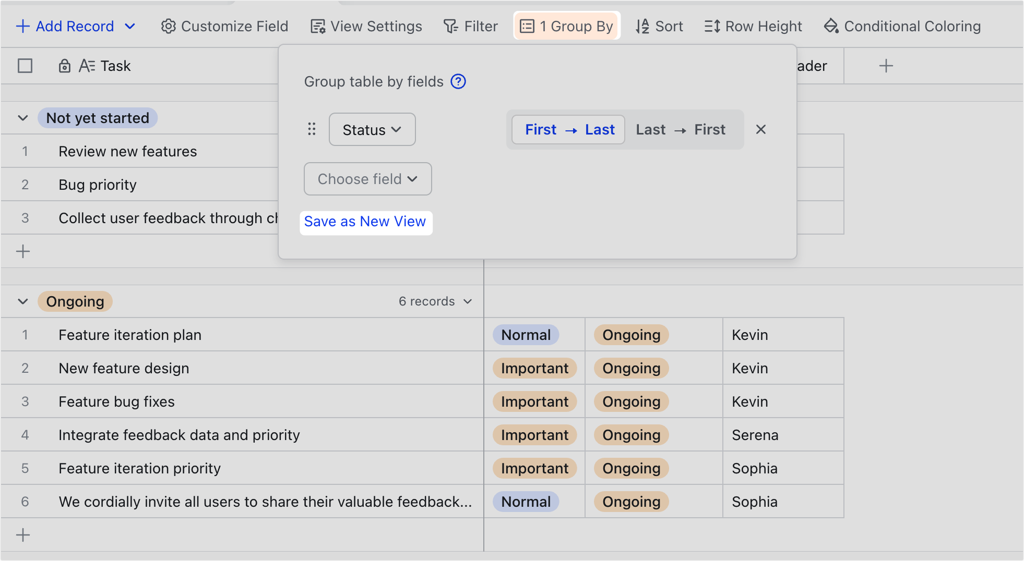The width and height of the screenshot is (1024, 561).
Task: Click Ongoing status on Feature bug fixes row
Action: click(x=632, y=401)
